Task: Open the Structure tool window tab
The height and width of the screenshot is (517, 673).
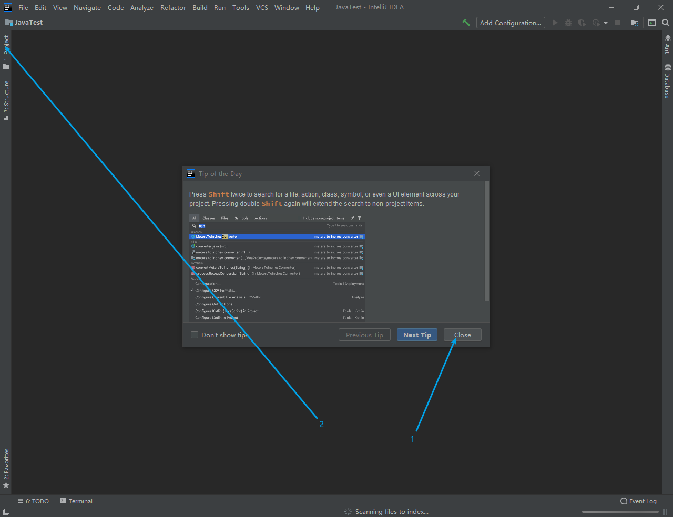Action: (x=6, y=100)
